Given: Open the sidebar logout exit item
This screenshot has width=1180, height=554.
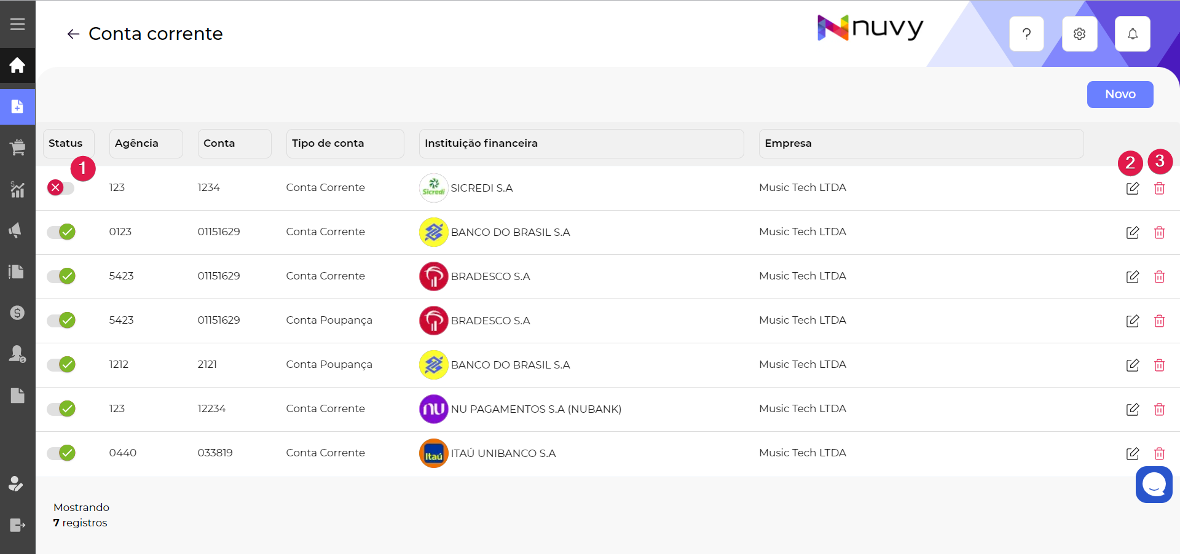Looking at the screenshot, I should point(17,525).
